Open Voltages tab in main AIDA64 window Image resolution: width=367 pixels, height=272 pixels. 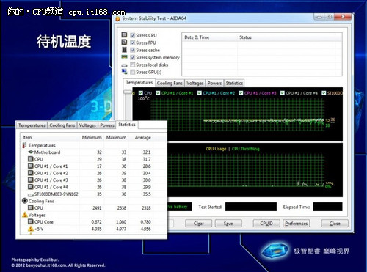click(195, 83)
